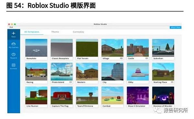Click the book icon on Pirate Island card

(70, 82)
